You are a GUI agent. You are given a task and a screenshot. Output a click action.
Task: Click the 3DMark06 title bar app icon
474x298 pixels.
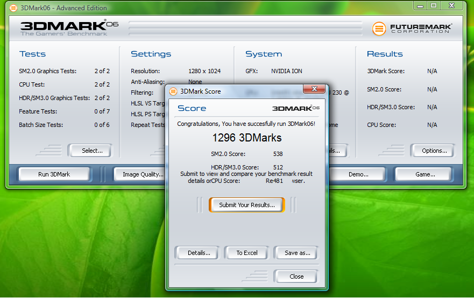pos(13,8)
